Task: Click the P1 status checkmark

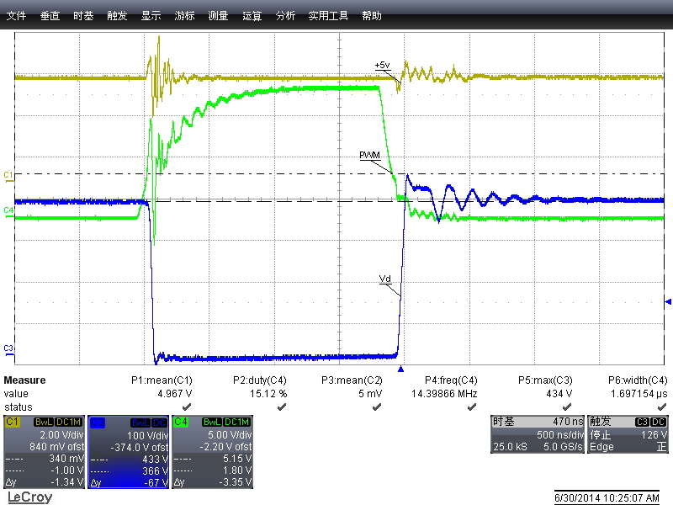Action: (x=187, y=407)
